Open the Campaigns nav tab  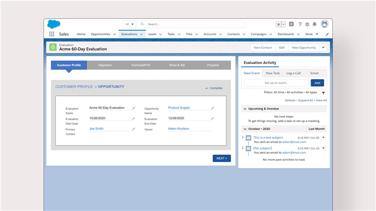tap(258, 34)
